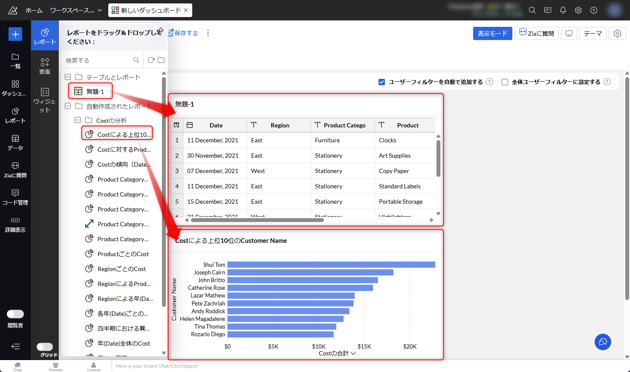Open the Costの合計 axis dropdown
630x372 pixels.
[x=353, y=353]
